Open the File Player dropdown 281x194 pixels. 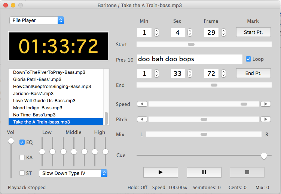coord(37,20)
